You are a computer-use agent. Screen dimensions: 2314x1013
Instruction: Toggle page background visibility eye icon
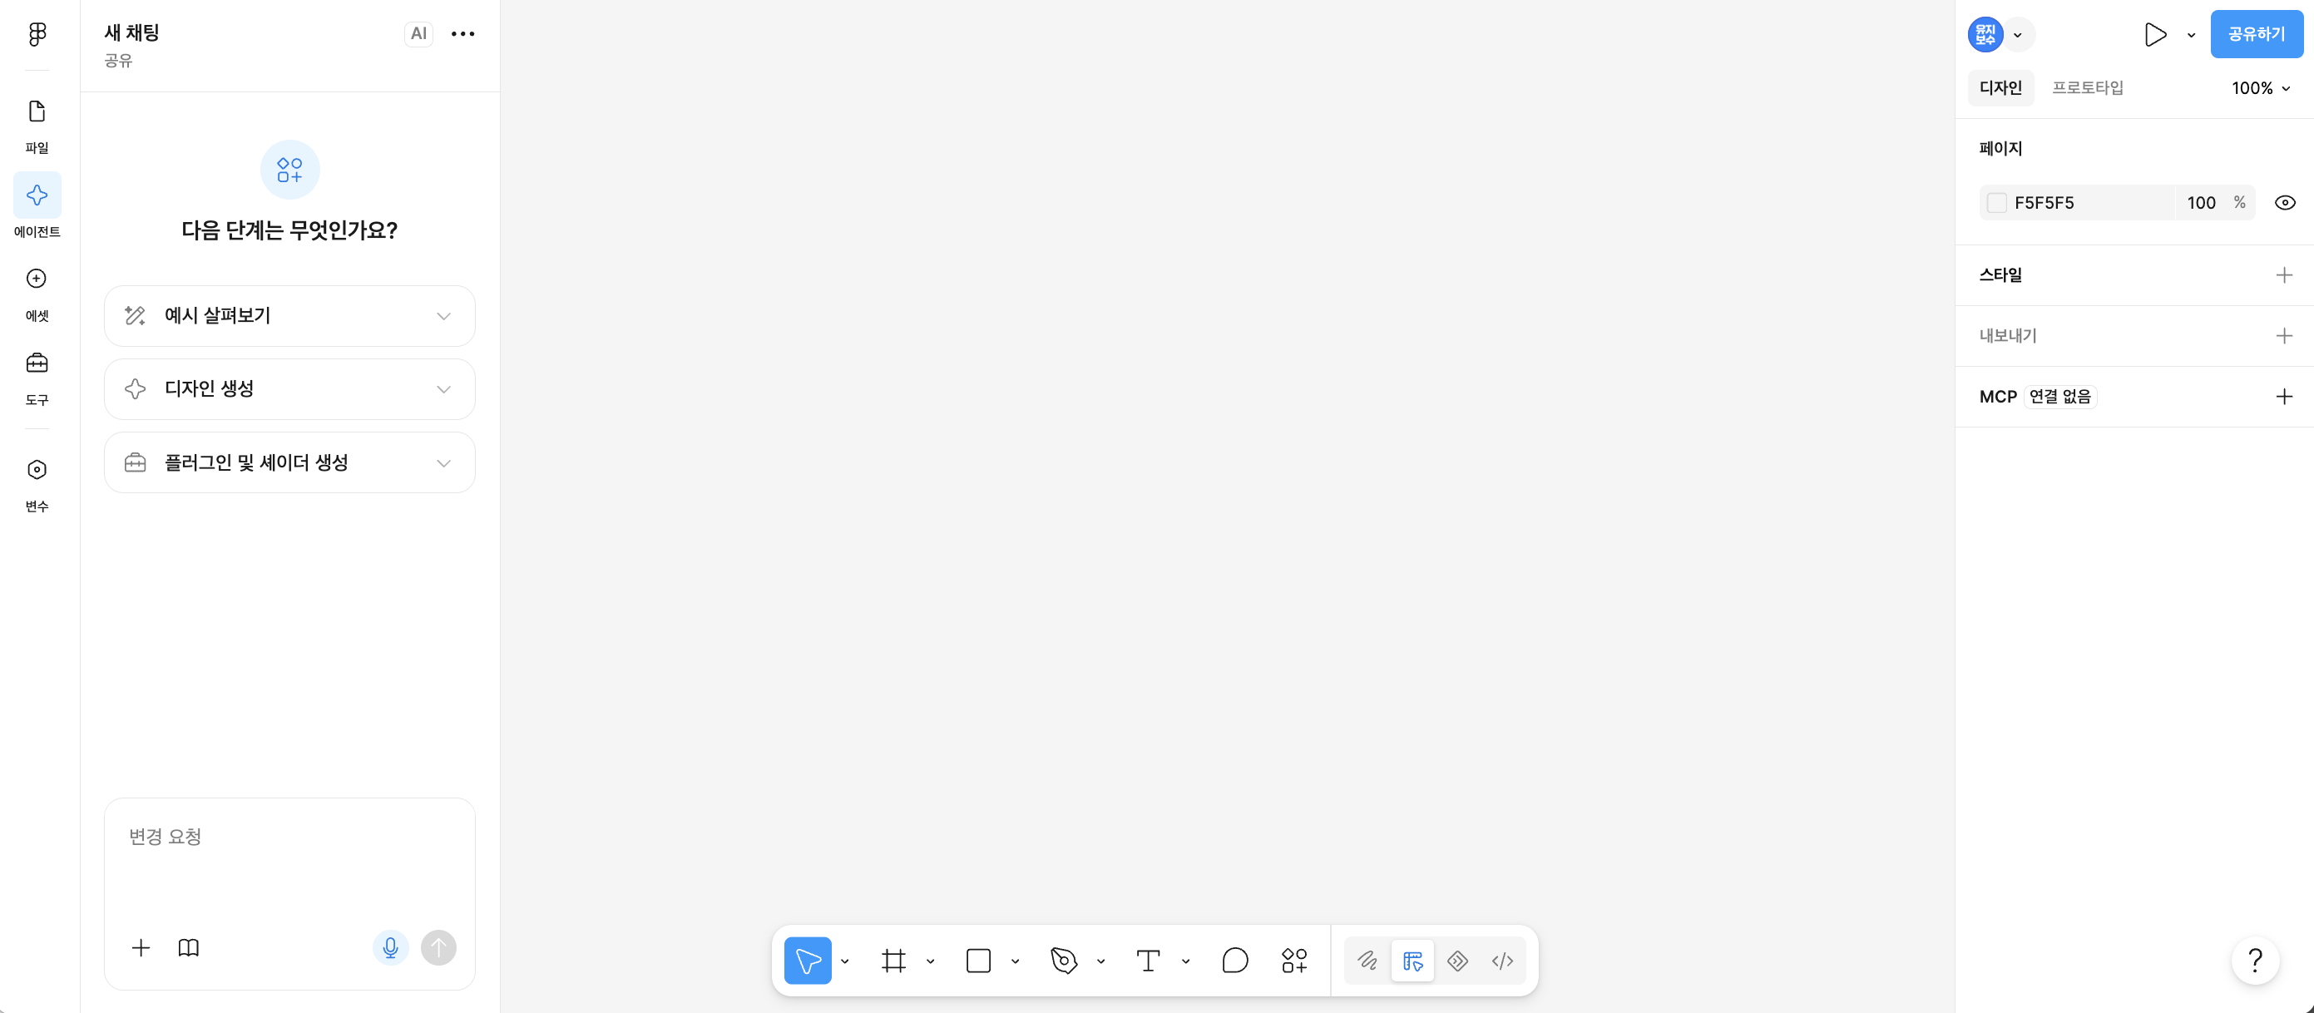[x=2284, y=203]
